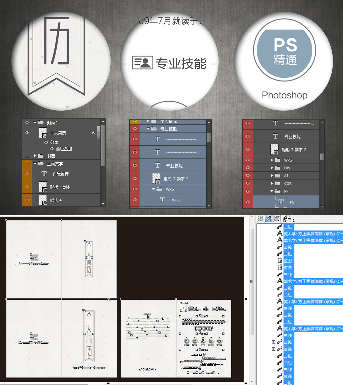Select 图层 1 in CorelDRAW object manager
Viewport: 343px width, 385px height.
pyautogui.click(x=289, y=220)
